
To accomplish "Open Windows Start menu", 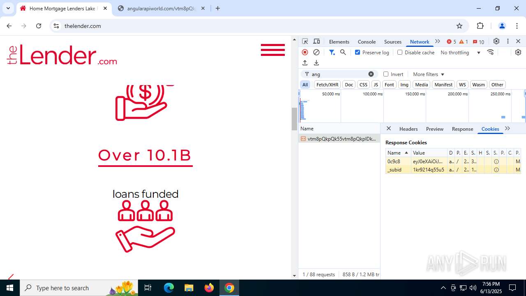I will tap(10, 288).
